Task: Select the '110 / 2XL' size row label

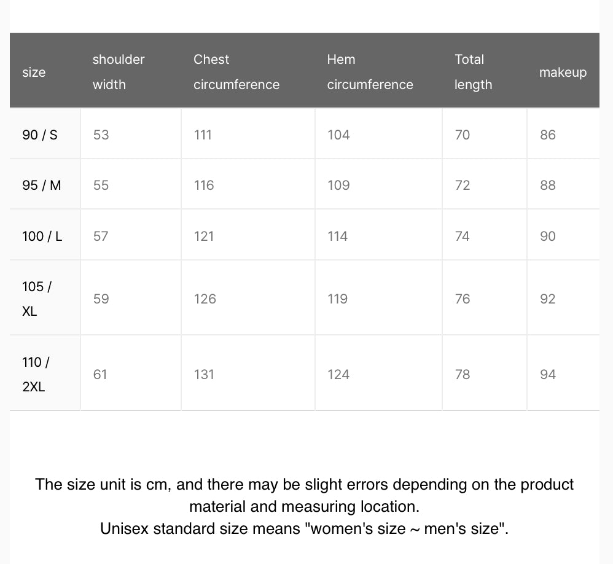Action: coord(36,374)
